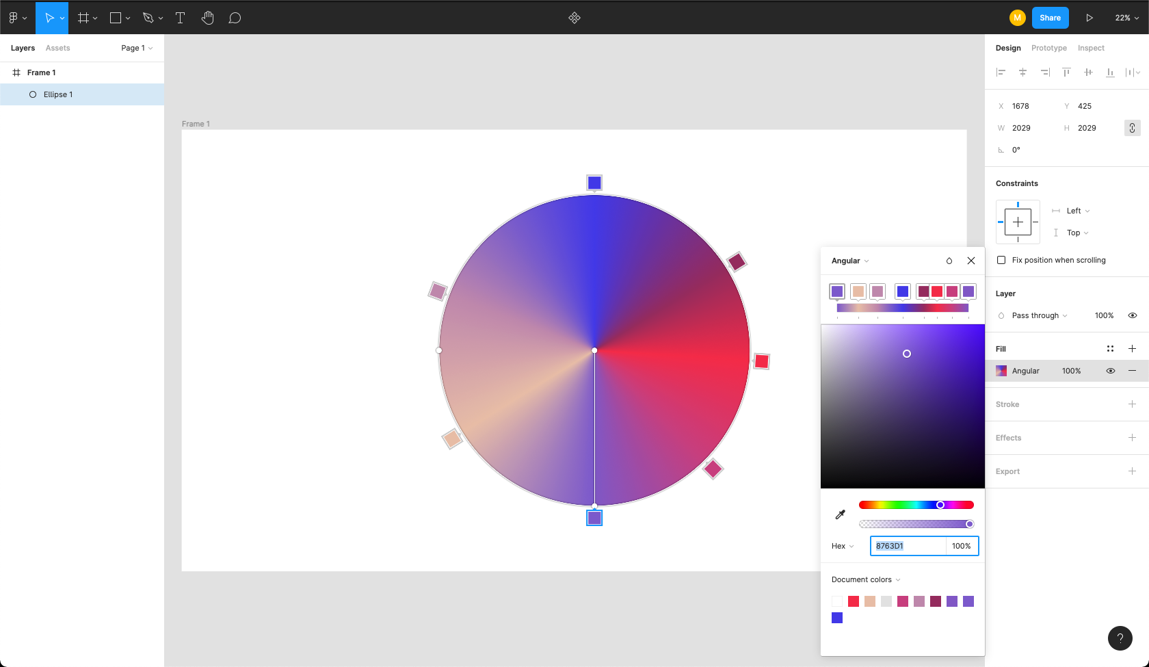Switch to the Prototype tab
The width and height of the screenshot is (1149, 667).
pyautogui.click(x=1048, y=48)
